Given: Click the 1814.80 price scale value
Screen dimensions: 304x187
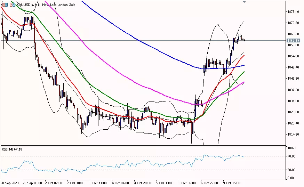Looking at the screenshot, I should [x=293, y=134].
